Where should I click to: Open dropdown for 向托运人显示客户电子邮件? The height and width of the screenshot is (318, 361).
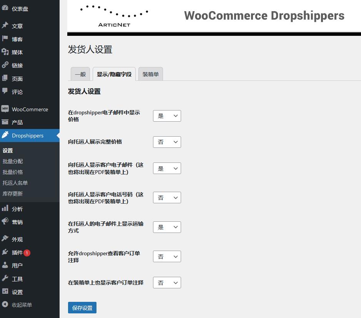point(167,168)
